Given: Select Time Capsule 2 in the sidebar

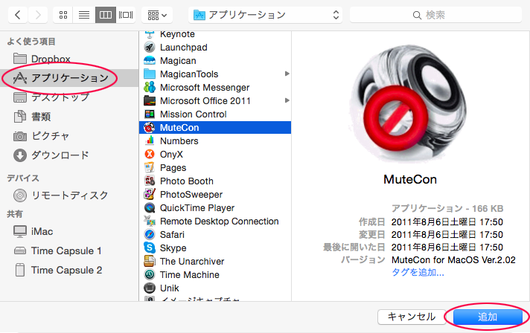Looking at the screenshot, I should [x=69, y=270].
